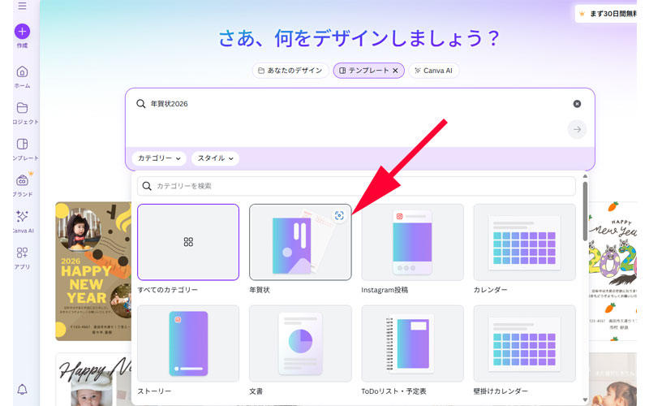Image resolution: width=649 pixels, height=406 pixels.
Task: Click the カテゴリーを検索 input field
Action: pos(356,186)
